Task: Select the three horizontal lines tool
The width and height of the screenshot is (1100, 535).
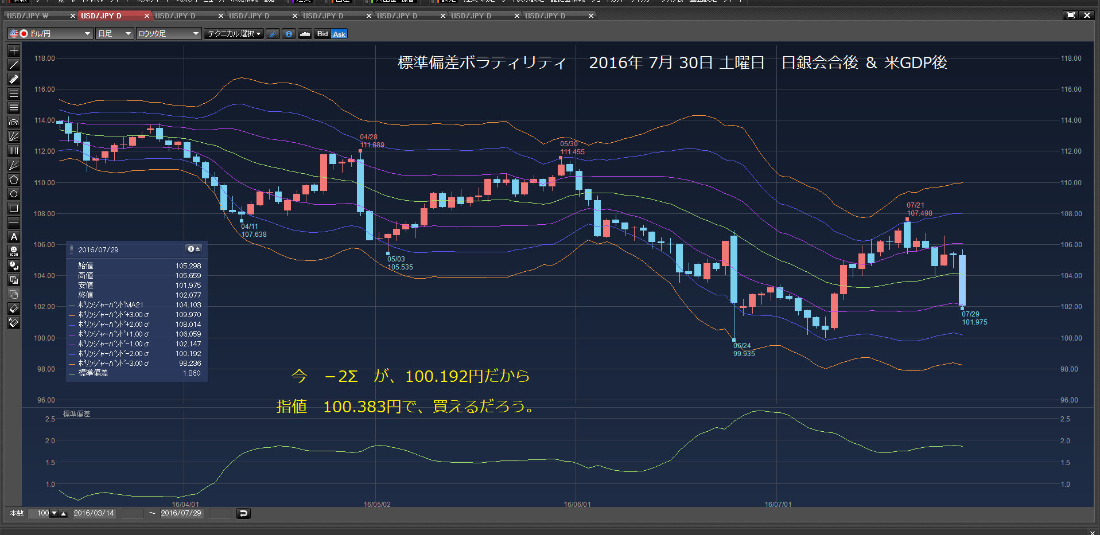Action: pos(14,93)
